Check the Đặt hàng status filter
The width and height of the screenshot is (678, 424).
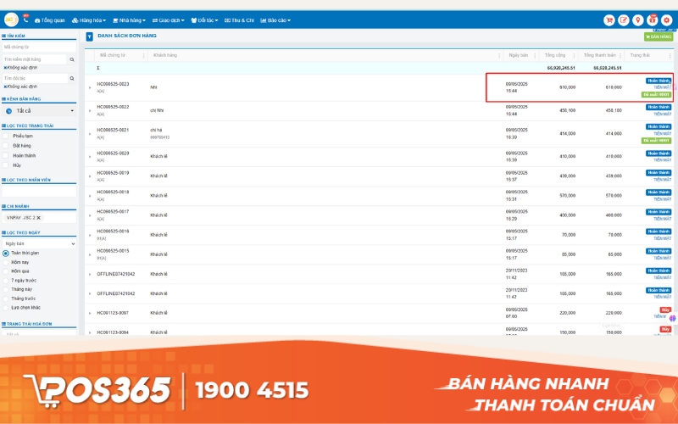(6, 145)
